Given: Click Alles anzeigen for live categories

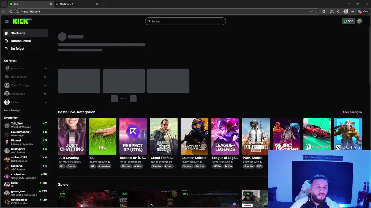Looking at the screenshot, I should tap(352, 112).
